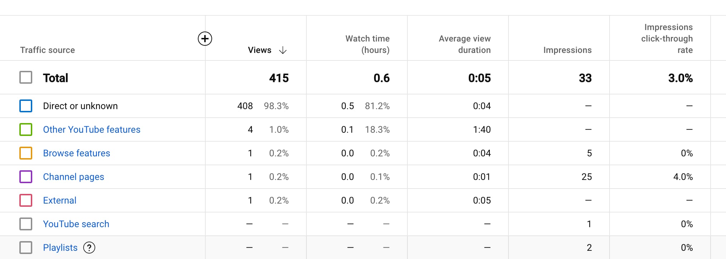The height and width of the screenshot is (259, 726).
Task: Open the Playlists help question mark
Action: tap(89, 248)
